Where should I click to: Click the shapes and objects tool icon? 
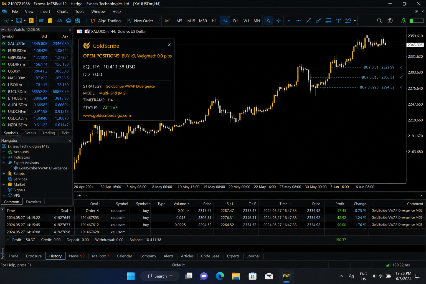[x=348, y=21]
